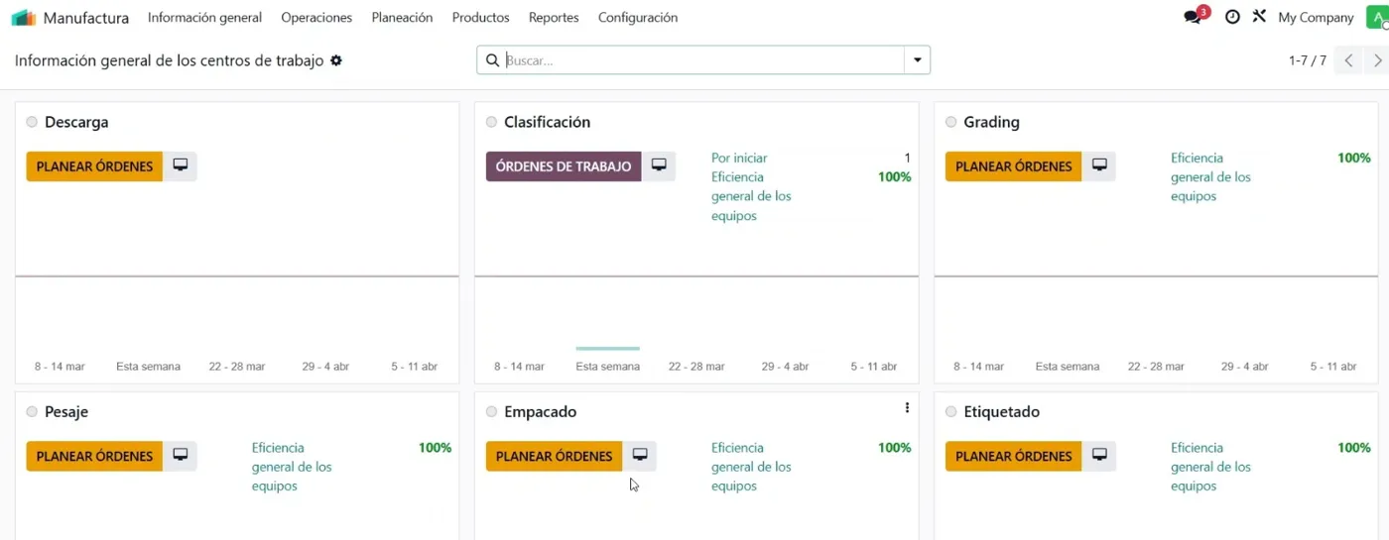
Task: Click Eficiencia general link on Clasificación card
Action: point(751,196)
